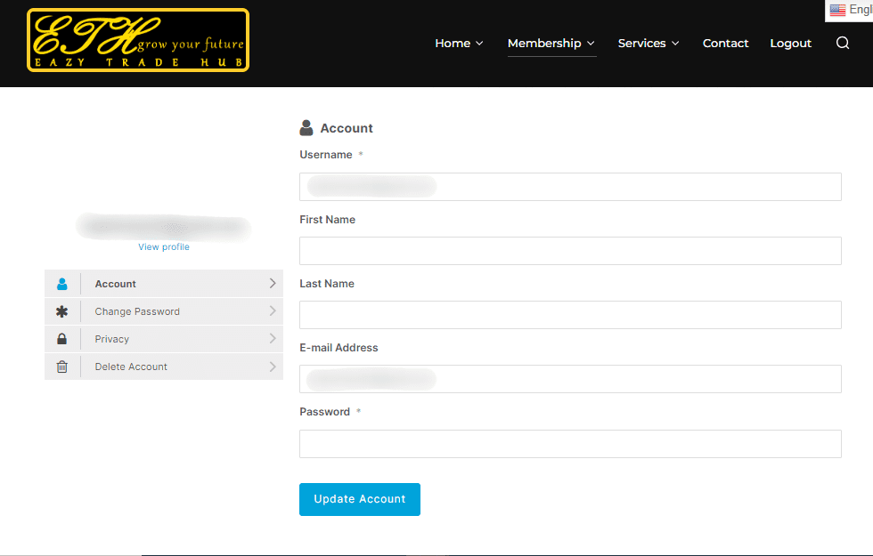Click the Account heading person icon

pos(306,128)
